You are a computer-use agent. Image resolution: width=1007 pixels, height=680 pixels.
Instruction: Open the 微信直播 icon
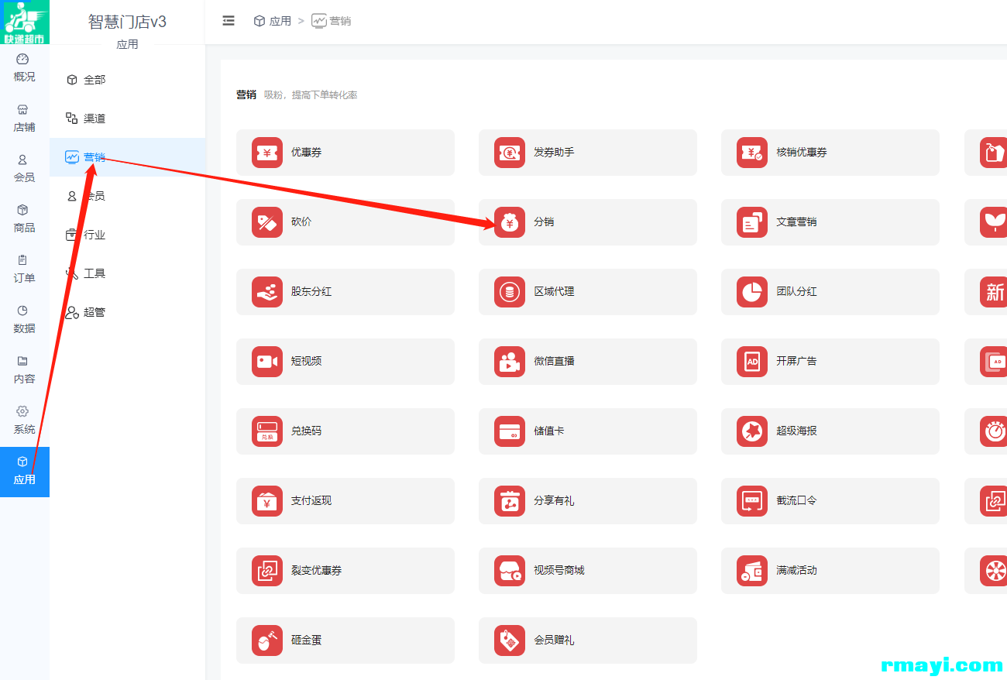coord(510,362)
